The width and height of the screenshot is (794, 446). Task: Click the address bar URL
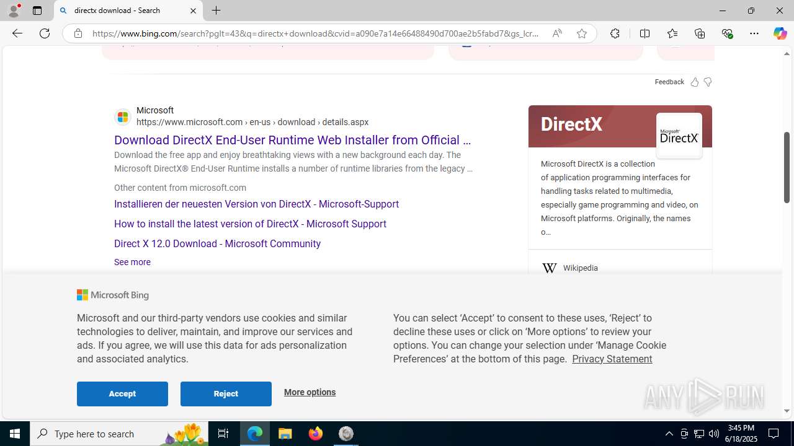[x=316, y=33]
